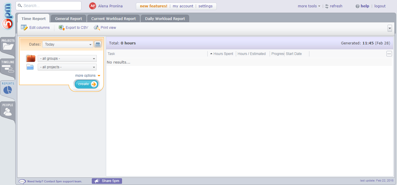Click the Alena Pronina user name
The height and width of the screenshot is (185, 397).
click(110, 6)
